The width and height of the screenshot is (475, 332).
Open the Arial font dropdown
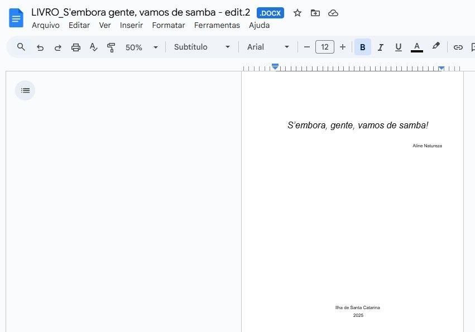coord(268,47)
